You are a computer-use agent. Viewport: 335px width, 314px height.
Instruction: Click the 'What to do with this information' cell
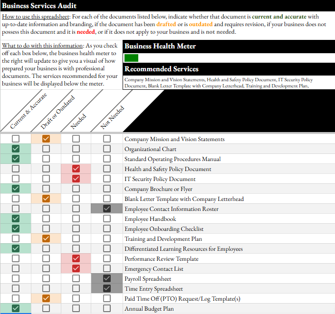coord(61,65)
